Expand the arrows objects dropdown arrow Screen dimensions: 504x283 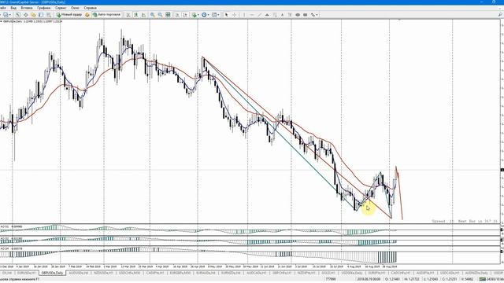point(317,15)
